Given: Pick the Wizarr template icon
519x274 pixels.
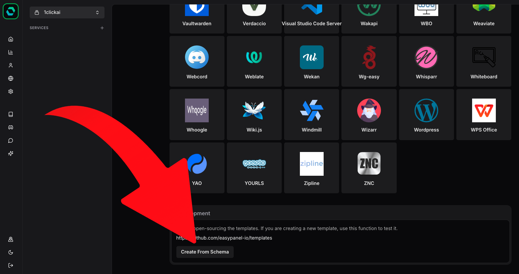Looking at the screenshot, I should pyautogui.click(x=369, y=110).
